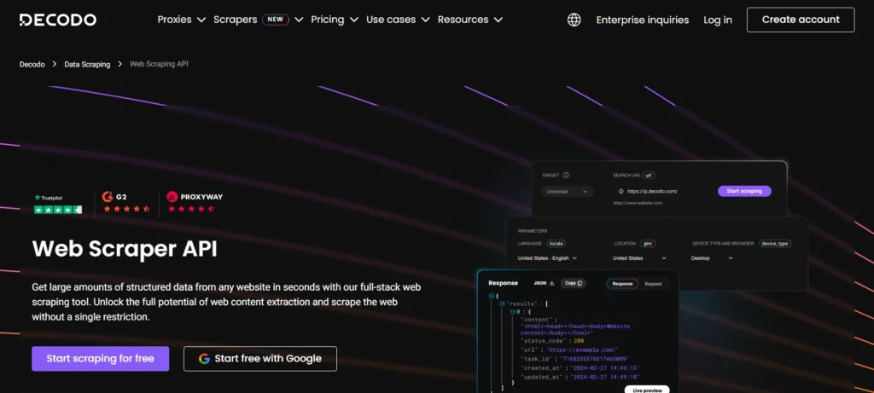
Task: Click Start scraping for free
Action: click(101, 359)
